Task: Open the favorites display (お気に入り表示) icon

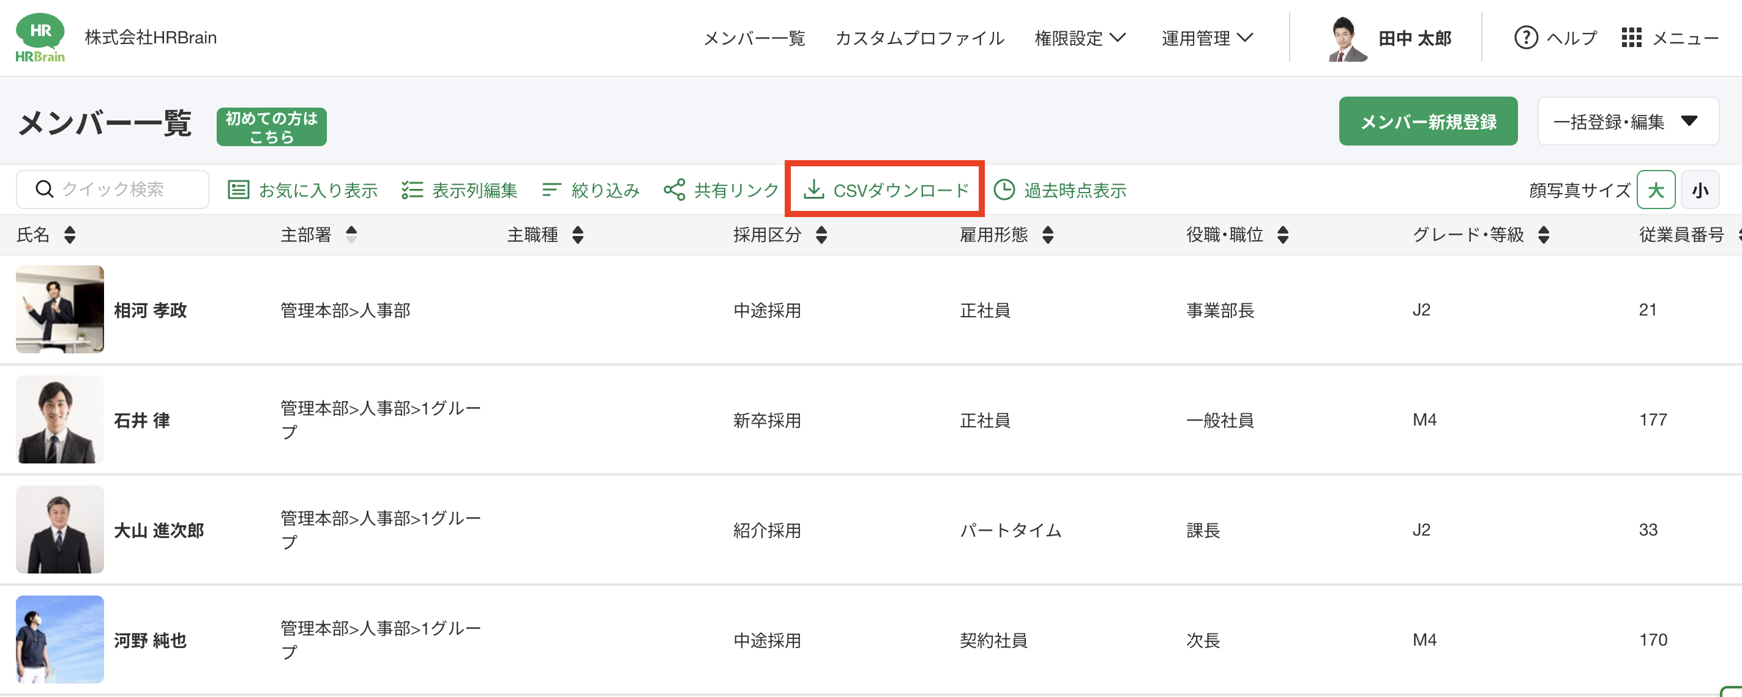Action: (x=238, y=190)
